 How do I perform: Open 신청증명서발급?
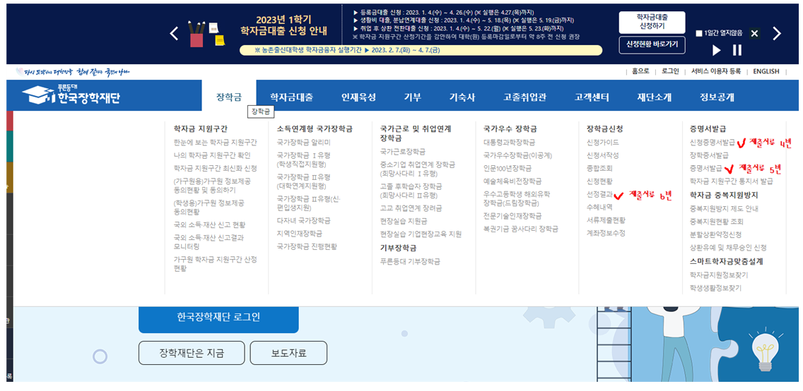coord(713,142)
